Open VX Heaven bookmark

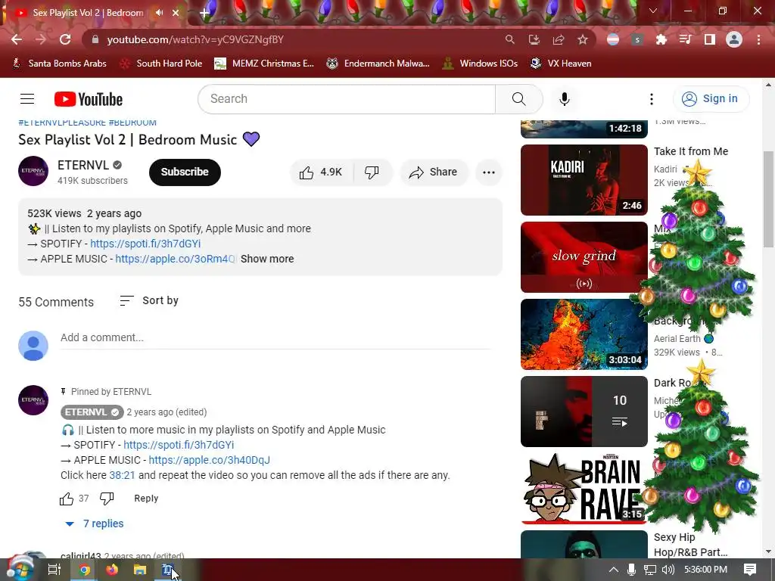[561, 64]
